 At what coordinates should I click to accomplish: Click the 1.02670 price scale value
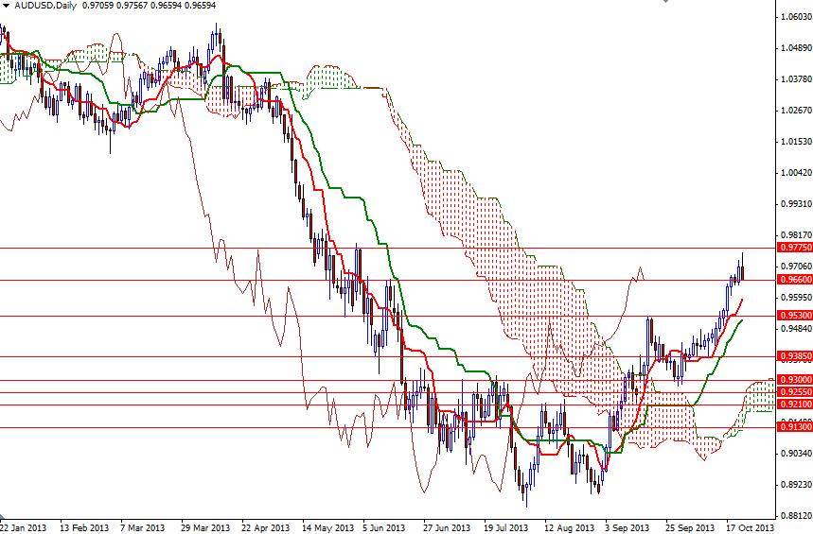click(796, 111)
